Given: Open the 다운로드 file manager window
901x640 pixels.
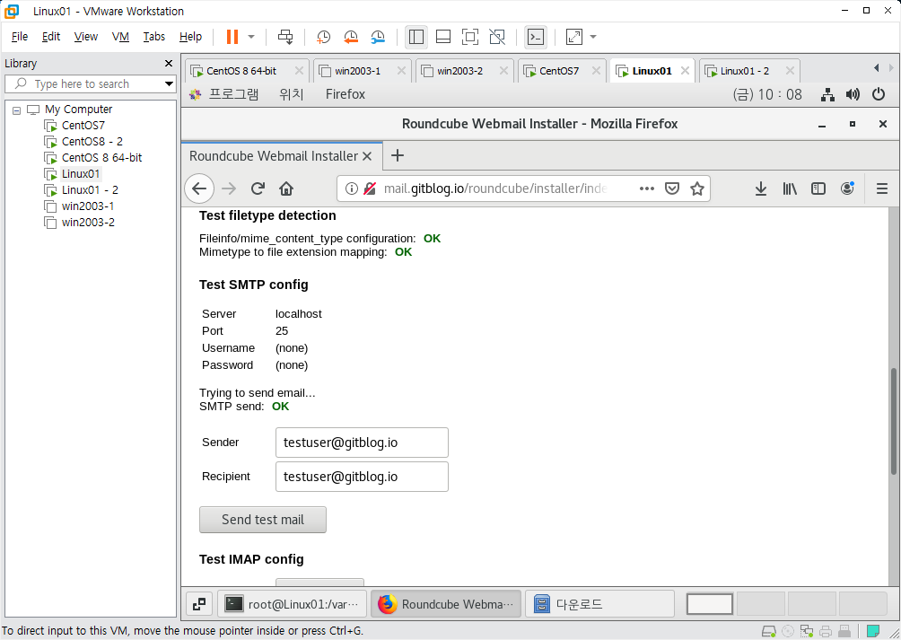Looking at the screenshot, I should point(599,604).
